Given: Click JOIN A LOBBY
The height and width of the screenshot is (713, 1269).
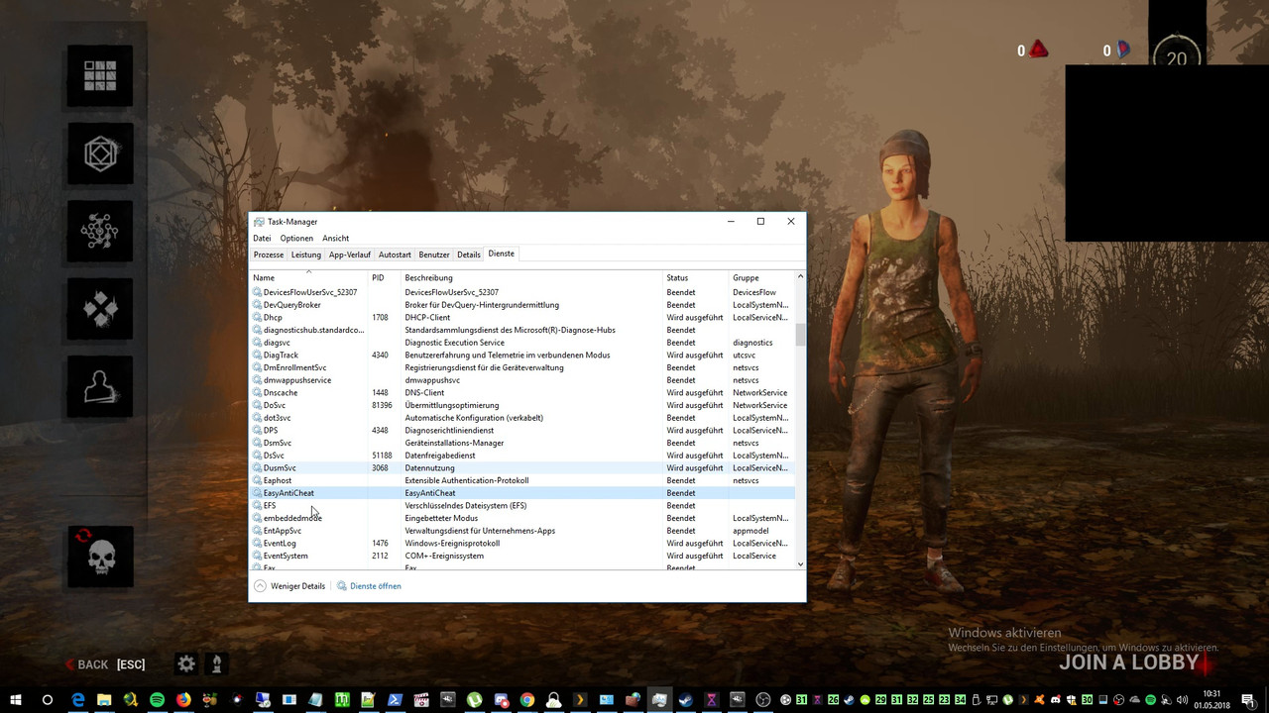Looking at the screenshot, I should click(x=1129, y=662).
